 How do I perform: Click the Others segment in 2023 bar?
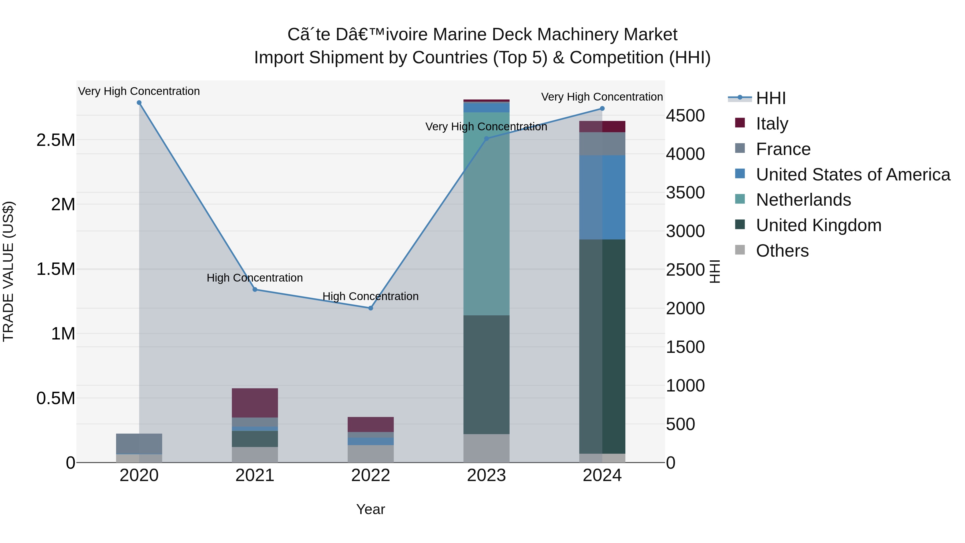(x=486, y=448)
